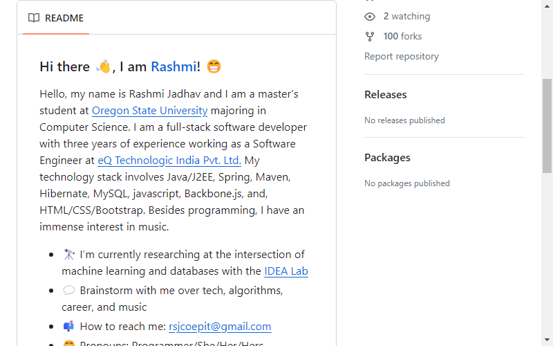Click 'immense interest in music.' text
The height and width of the screenshot is (346, 553).
click(104, 227)
